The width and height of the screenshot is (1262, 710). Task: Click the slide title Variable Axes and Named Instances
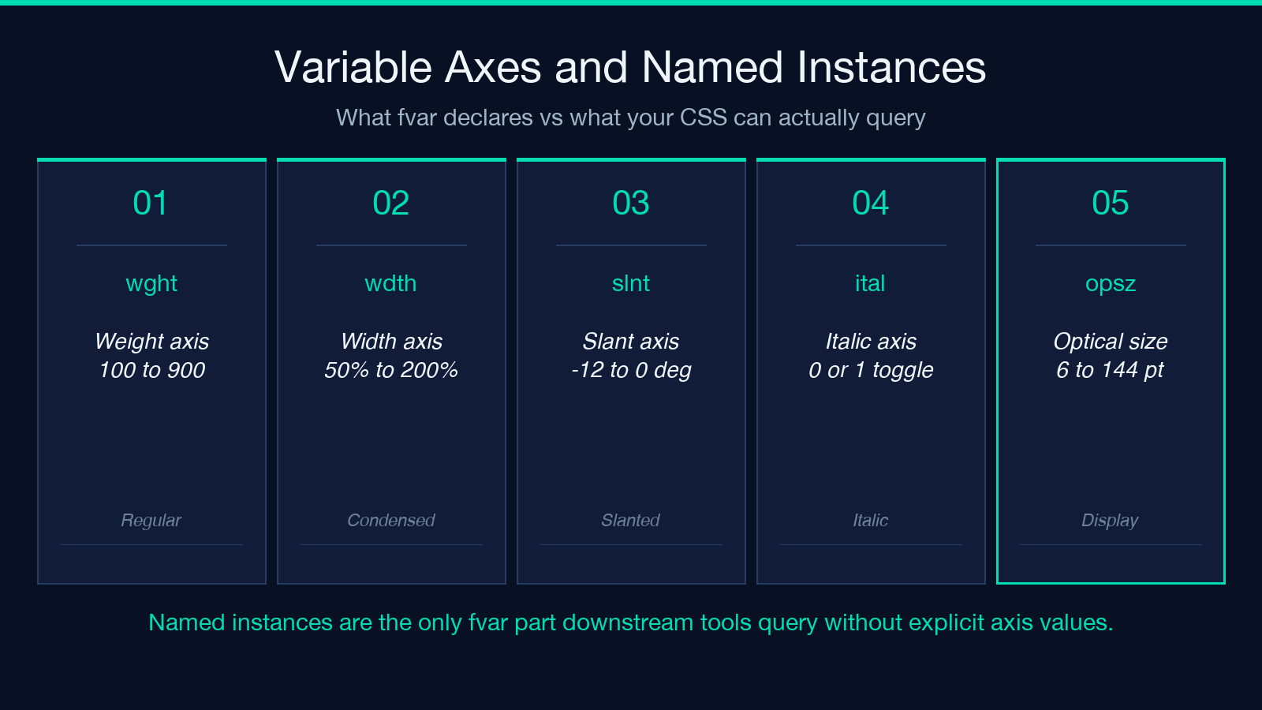pos(630,67)
